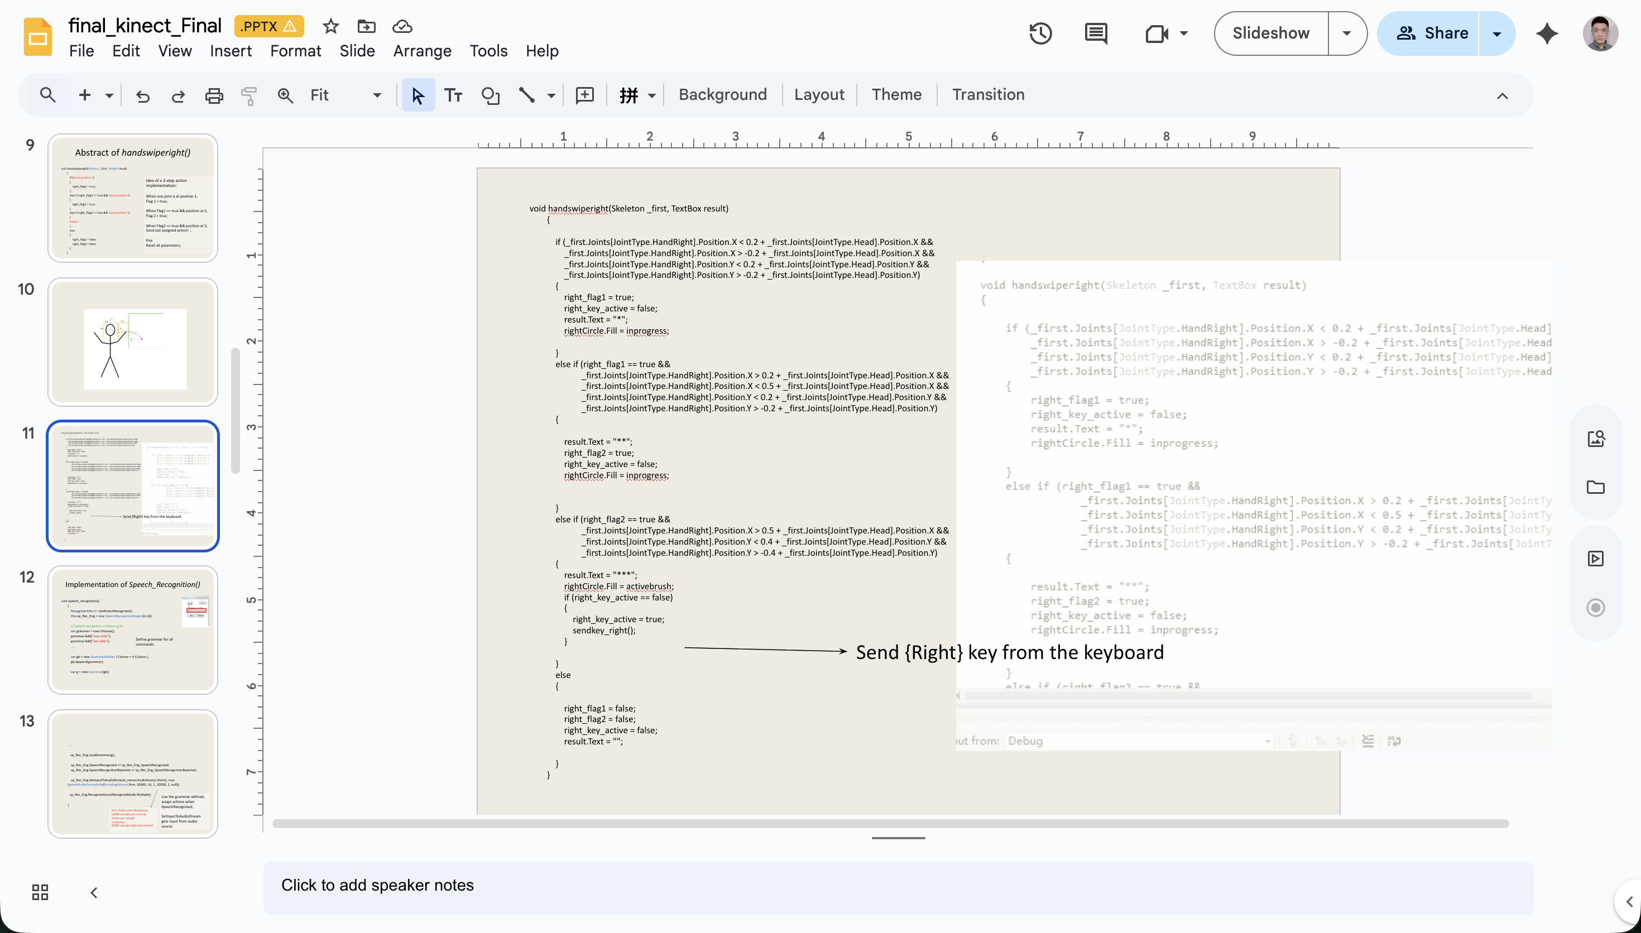Hide the toolbar menus with chevron
Image resolution: width=1641 pixels, height=933 pixels.
pyautogui.click(x=1502, y=95)
